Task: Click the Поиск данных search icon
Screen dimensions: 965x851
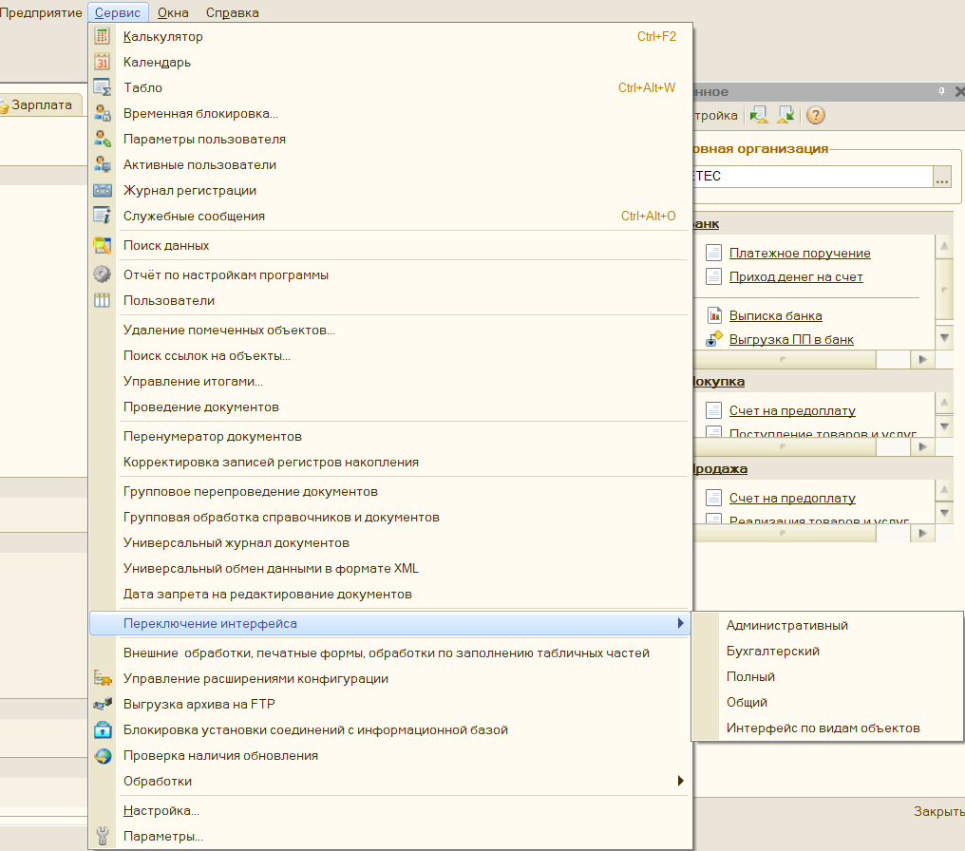Action: [103, 245]
